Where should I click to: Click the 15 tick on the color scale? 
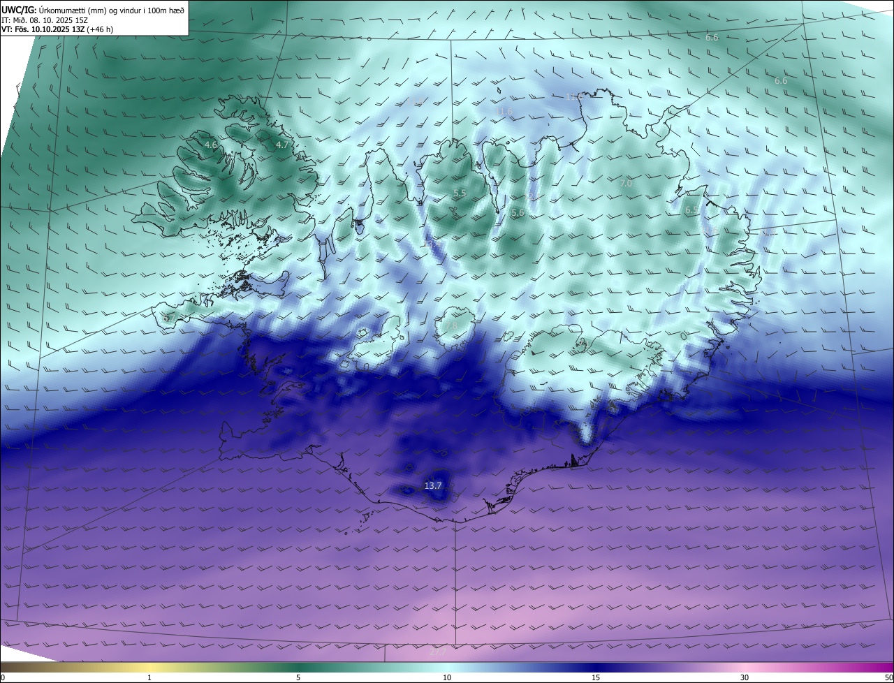click(x=596, y=677)
